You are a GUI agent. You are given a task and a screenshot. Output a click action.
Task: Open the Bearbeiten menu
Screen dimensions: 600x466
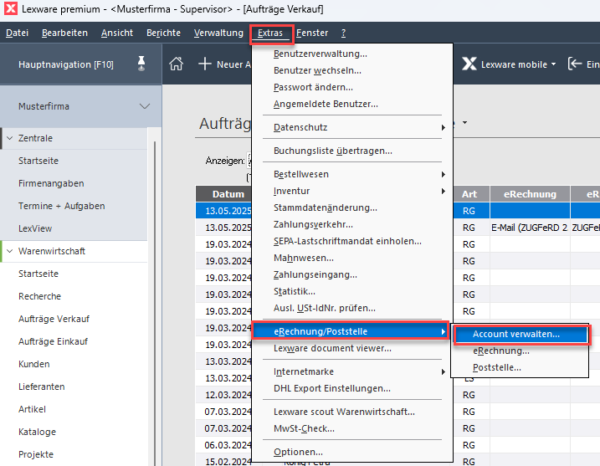64,33
